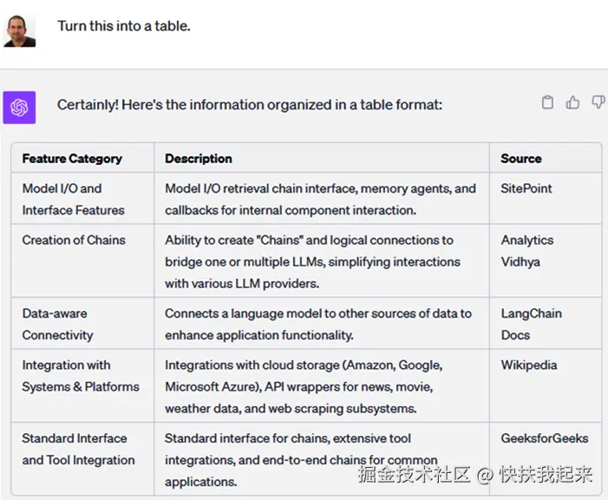The width and height of the screenshot is (608, 500).
Task: Click the Source column header
Action: click(520, 159)
